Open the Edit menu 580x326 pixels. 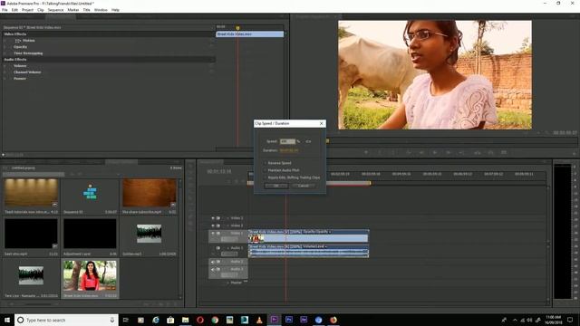pyautogui.click(x=14, y=10)
